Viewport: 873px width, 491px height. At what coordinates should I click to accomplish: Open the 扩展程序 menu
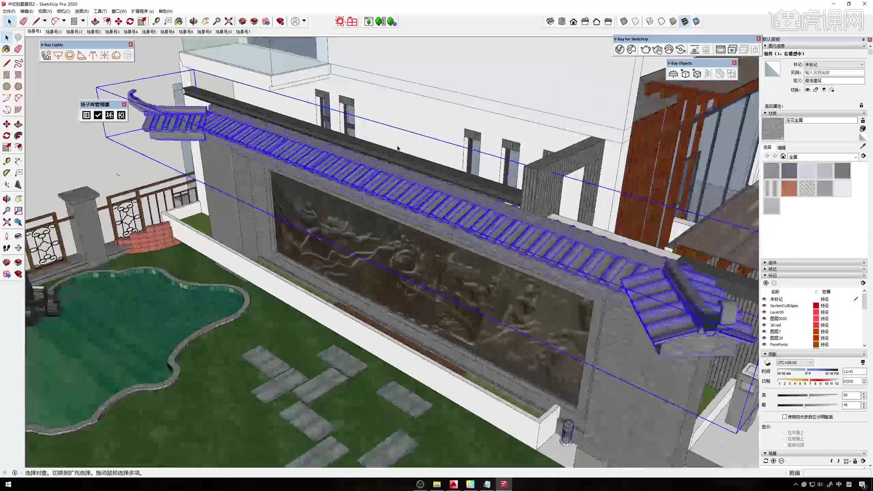(x=142, y=11)
